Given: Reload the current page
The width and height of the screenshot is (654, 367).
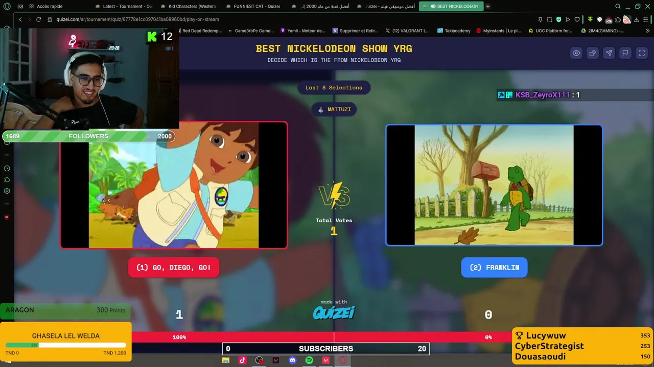Looking at the screenshot, I should click(38, 19).
